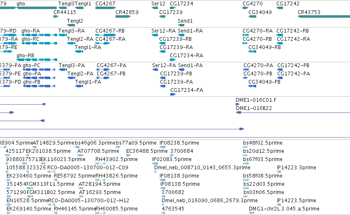Click the CG34049-PB protein label
350x215 pixels.
pyautogui.click(x=264, y=82)
